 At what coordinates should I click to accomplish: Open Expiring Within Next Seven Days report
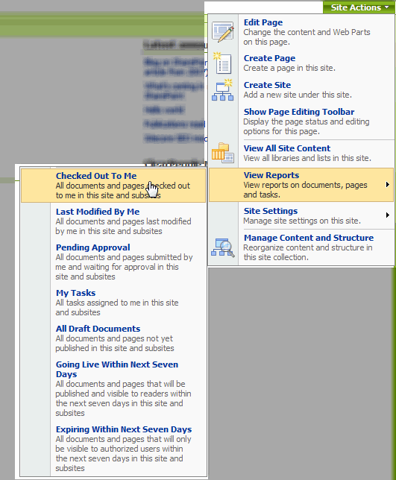click(113, 449)
